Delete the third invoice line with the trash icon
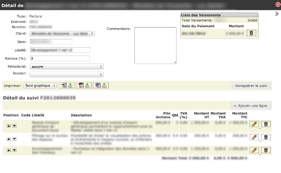Image resolution: width=281 pixels, height=173 pixels. tap(266, 150)
